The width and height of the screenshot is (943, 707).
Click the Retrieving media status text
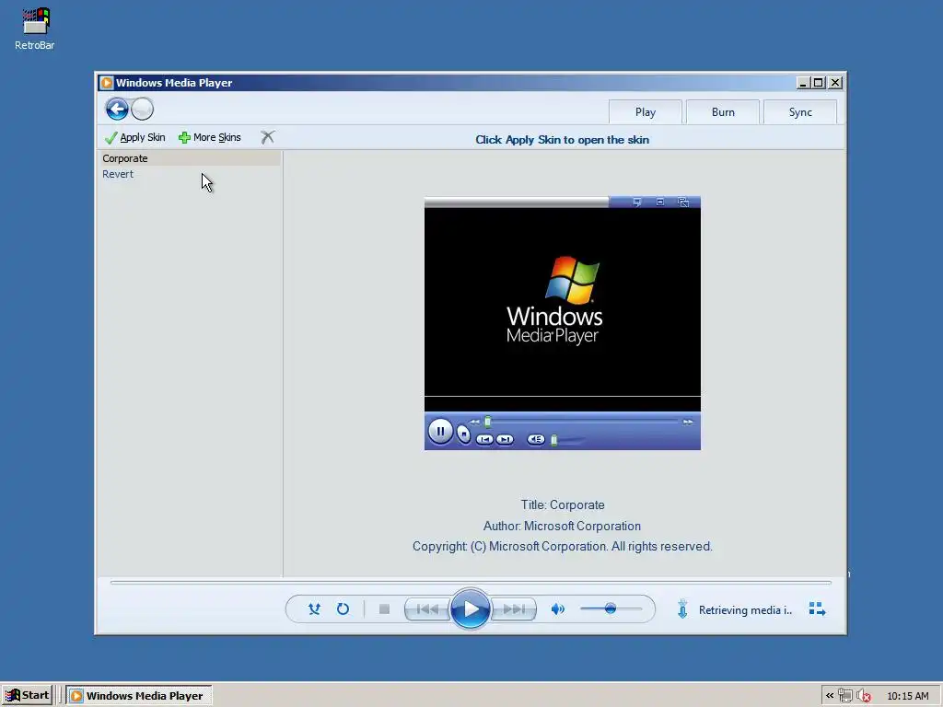point(745,610)
